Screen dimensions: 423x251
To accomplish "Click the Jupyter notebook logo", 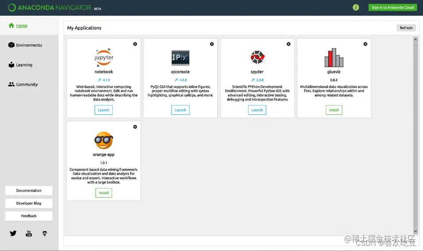I will (104, 58).
